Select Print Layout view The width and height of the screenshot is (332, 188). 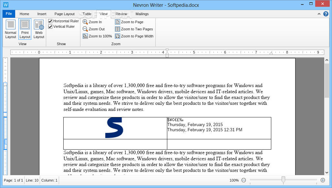click(x=25, y=29)
